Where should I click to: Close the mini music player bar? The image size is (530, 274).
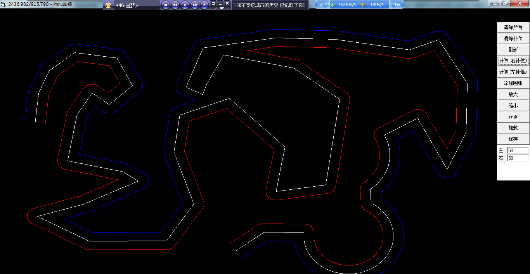point(227,3)
